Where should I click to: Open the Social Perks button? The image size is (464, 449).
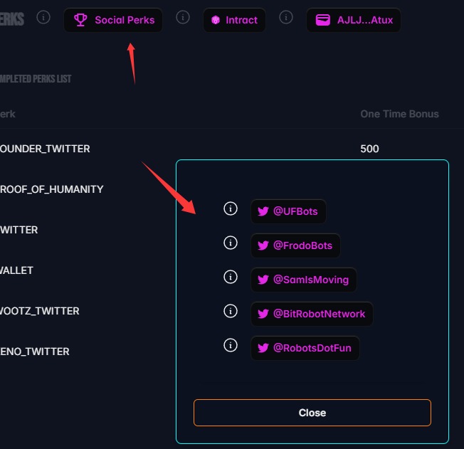tap(113, 20)
